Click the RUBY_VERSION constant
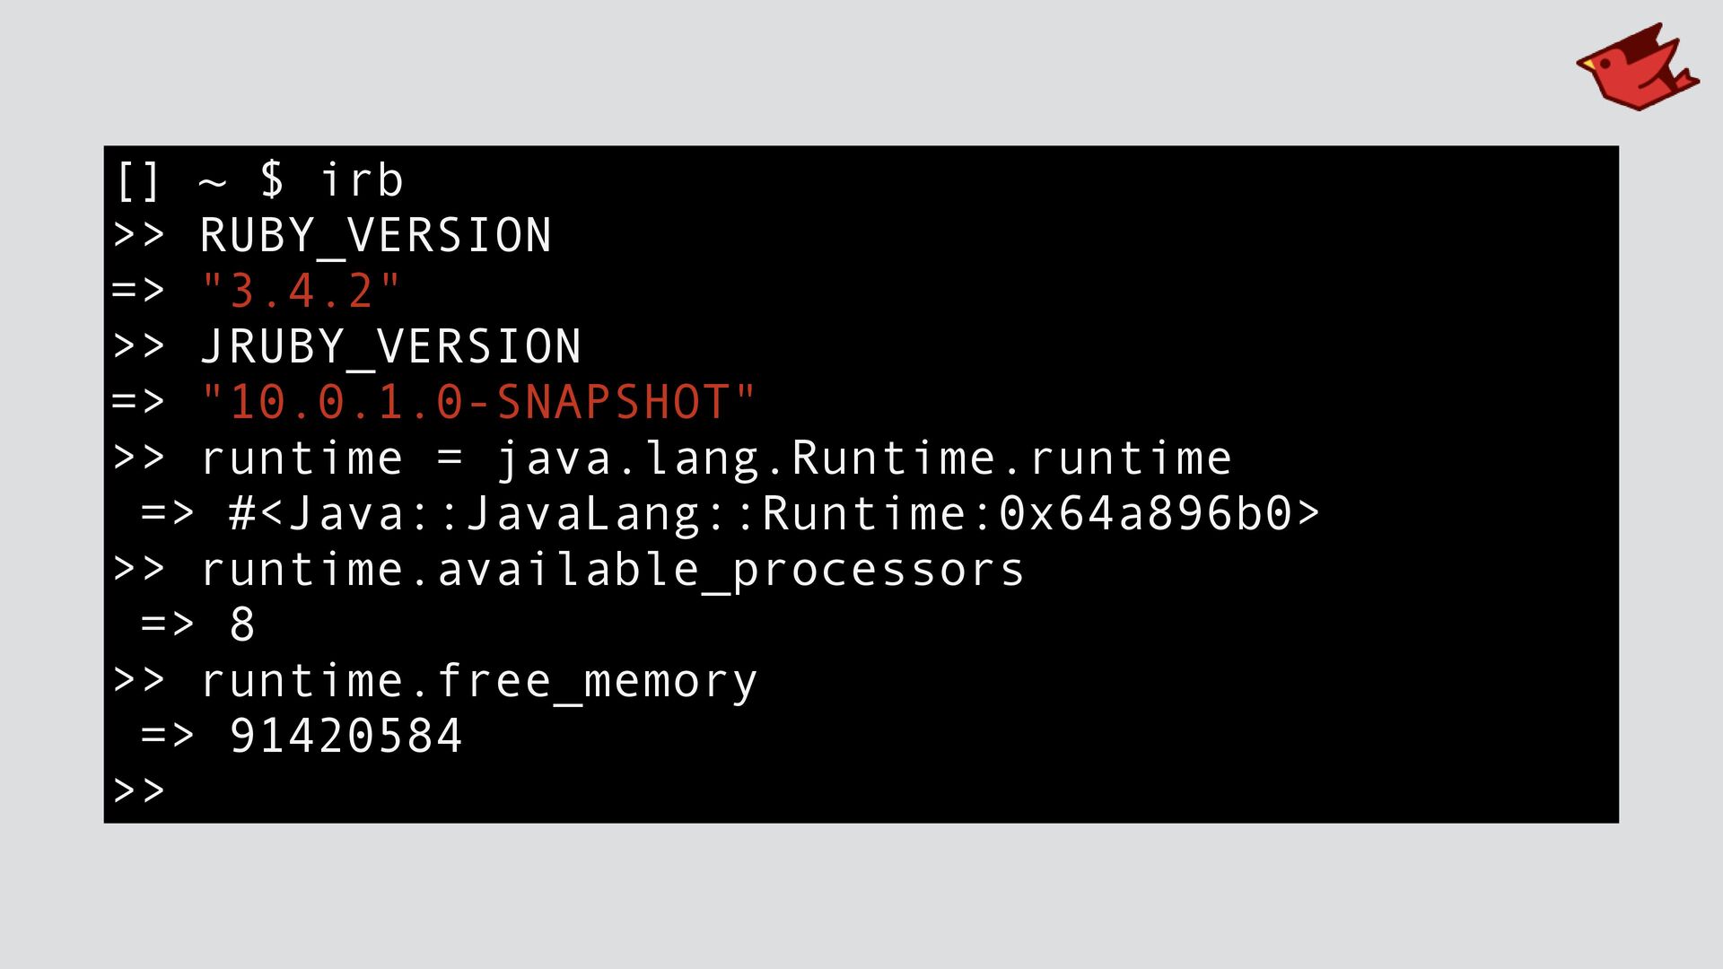The height and width of the screenshot is (969, 1723). pos(375,236)
